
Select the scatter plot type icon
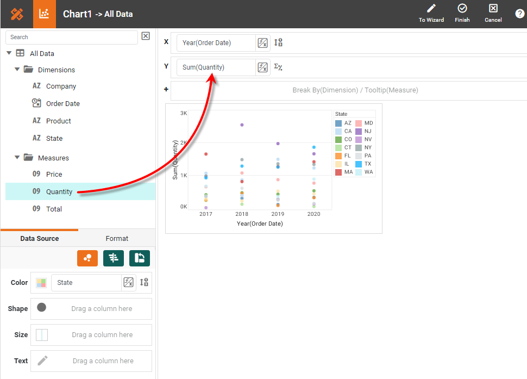click(x=87, y=258)
